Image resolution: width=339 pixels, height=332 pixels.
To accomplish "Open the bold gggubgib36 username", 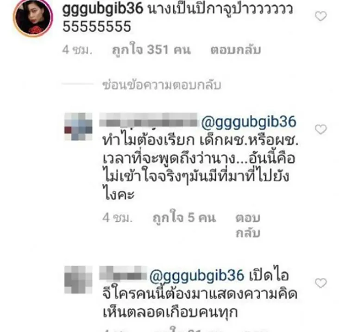I will [x=103, y=9].
